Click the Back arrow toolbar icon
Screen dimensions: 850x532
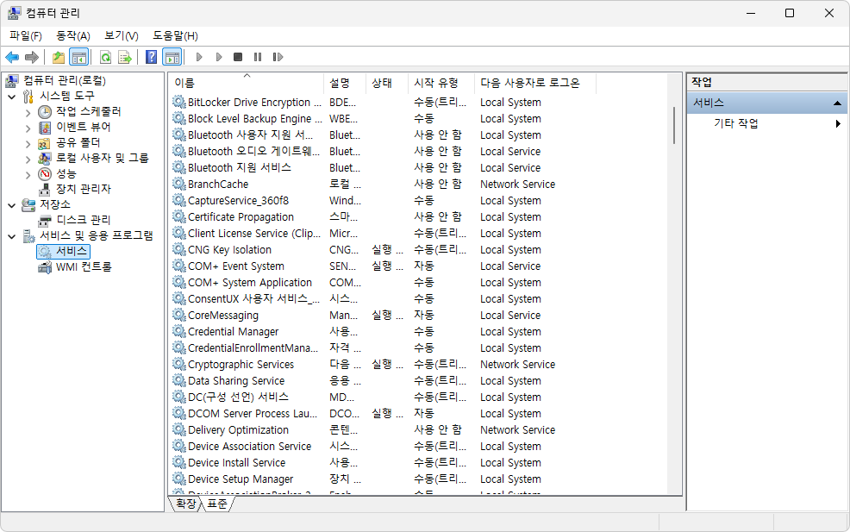[x=12, y=57]
